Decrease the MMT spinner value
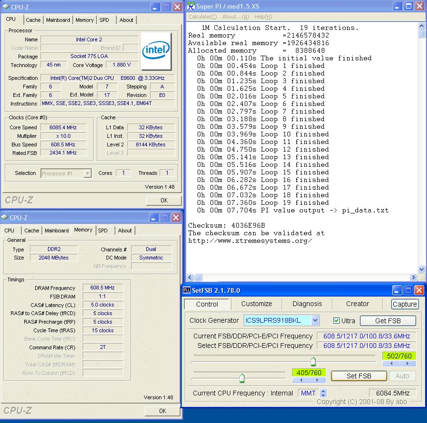 tap(323, 395)
